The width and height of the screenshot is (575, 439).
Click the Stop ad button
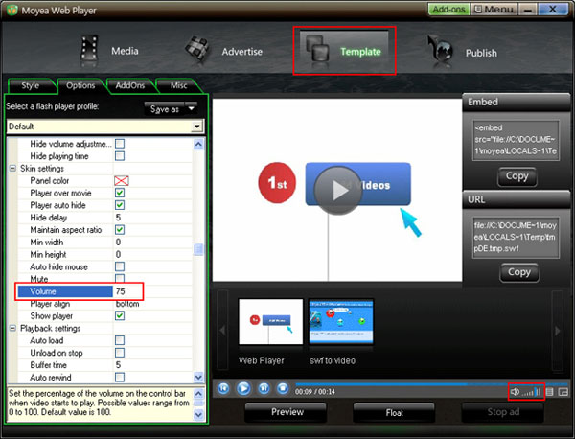tap(503, 412)
